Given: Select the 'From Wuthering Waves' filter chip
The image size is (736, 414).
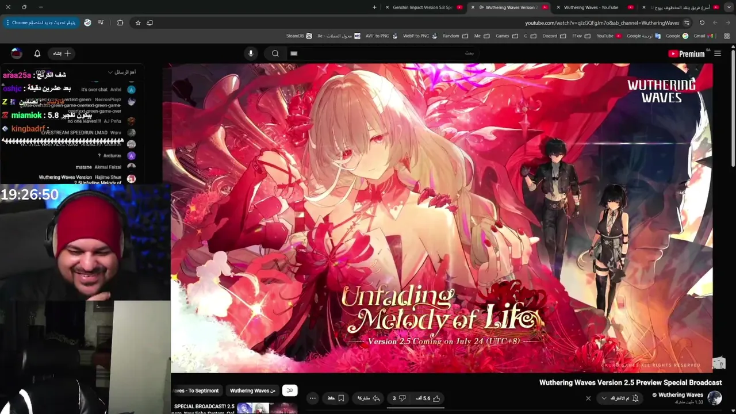Looking at the screenshot, I should click(x=253, y=390).
